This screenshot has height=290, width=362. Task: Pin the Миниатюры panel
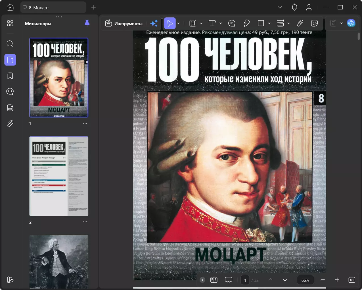pos(87,23)
